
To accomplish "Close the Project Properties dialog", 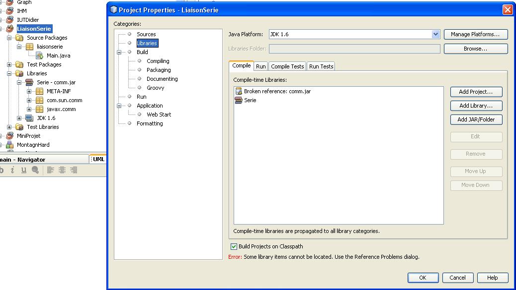I will tap(508, 10).
